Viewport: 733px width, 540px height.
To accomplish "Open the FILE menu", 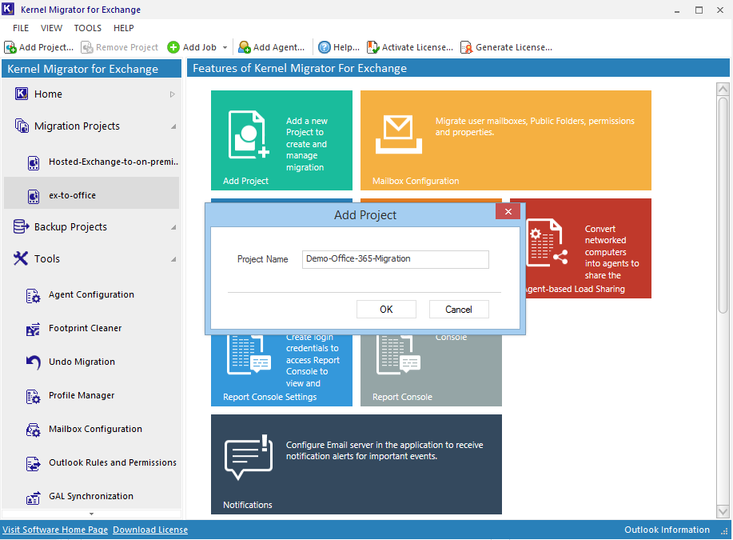I will [21, 28].
